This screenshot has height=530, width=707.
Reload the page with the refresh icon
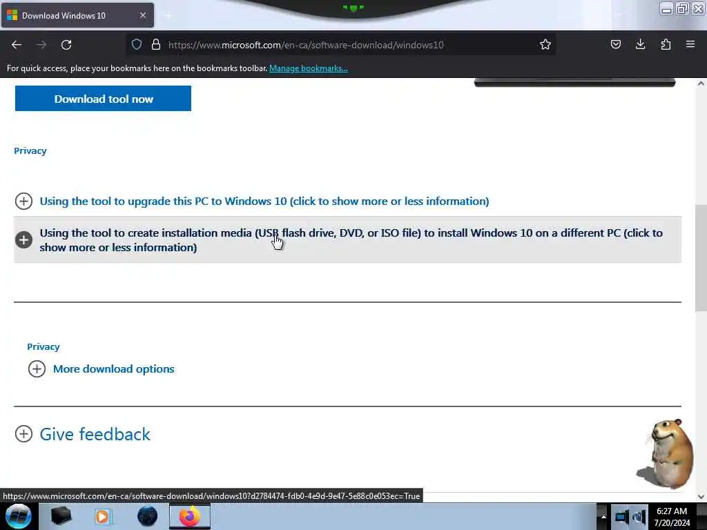click(66, 45)
